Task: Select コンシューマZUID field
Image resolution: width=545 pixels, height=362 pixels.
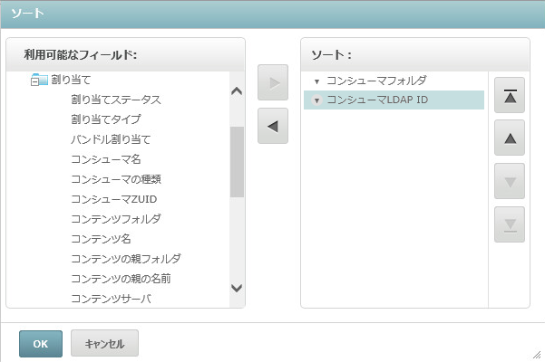Action: click(x=112, y=199)
